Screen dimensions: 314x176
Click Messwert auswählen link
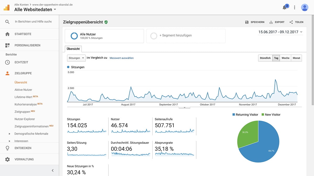tap(121, 58)
